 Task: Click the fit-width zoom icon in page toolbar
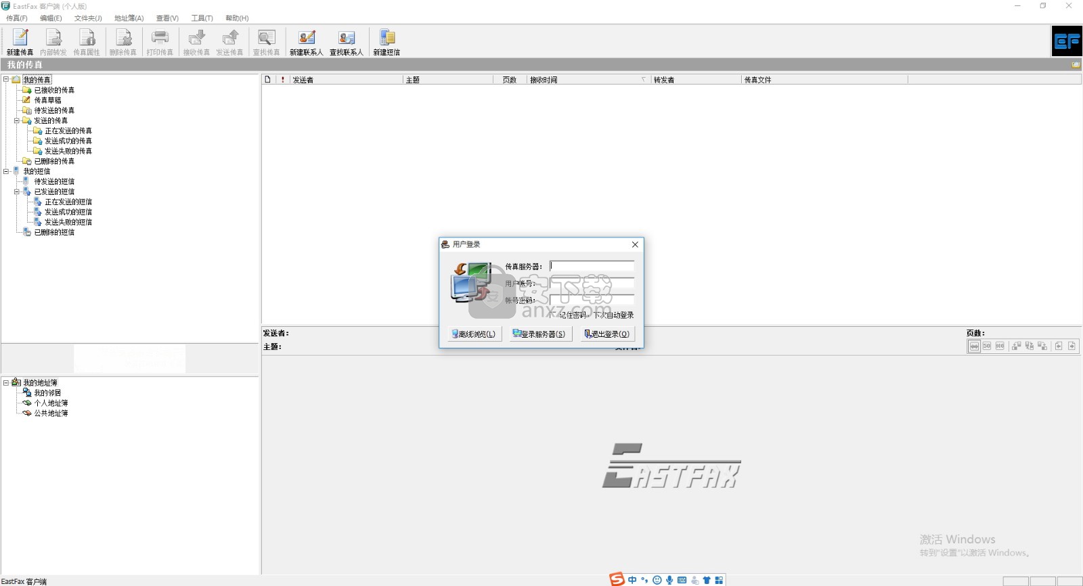coord(974,346)
